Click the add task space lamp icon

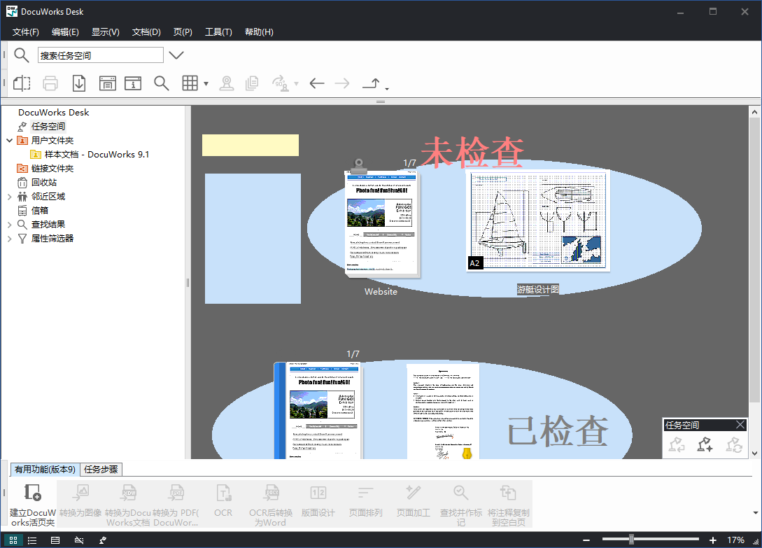pos(705,444)
